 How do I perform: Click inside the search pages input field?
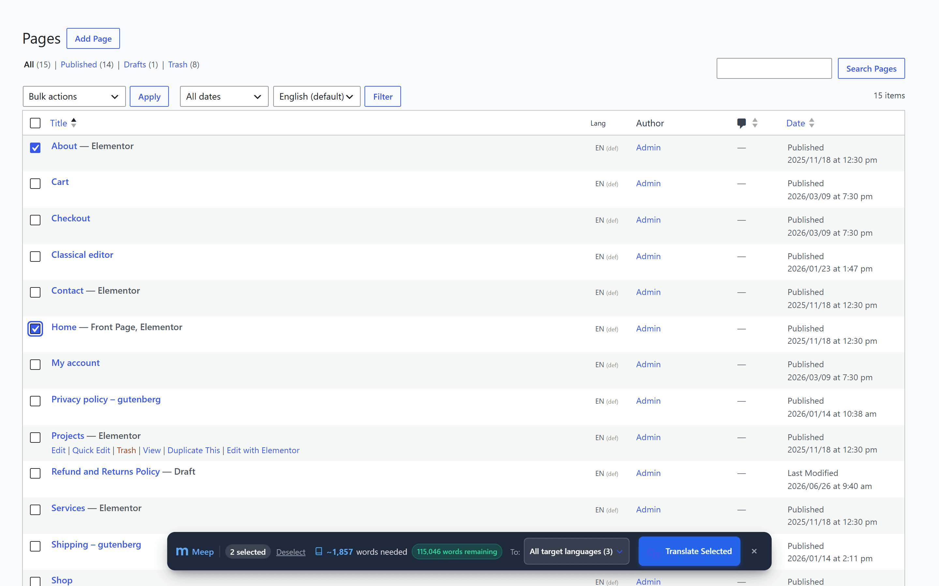(774, 69)
